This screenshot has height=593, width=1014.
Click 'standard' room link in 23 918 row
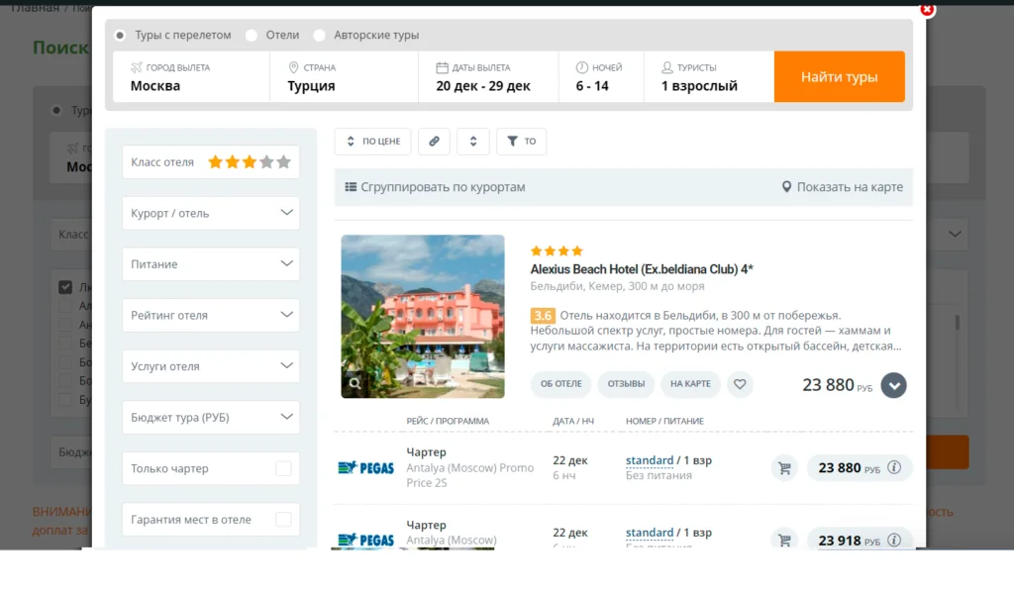650,533
